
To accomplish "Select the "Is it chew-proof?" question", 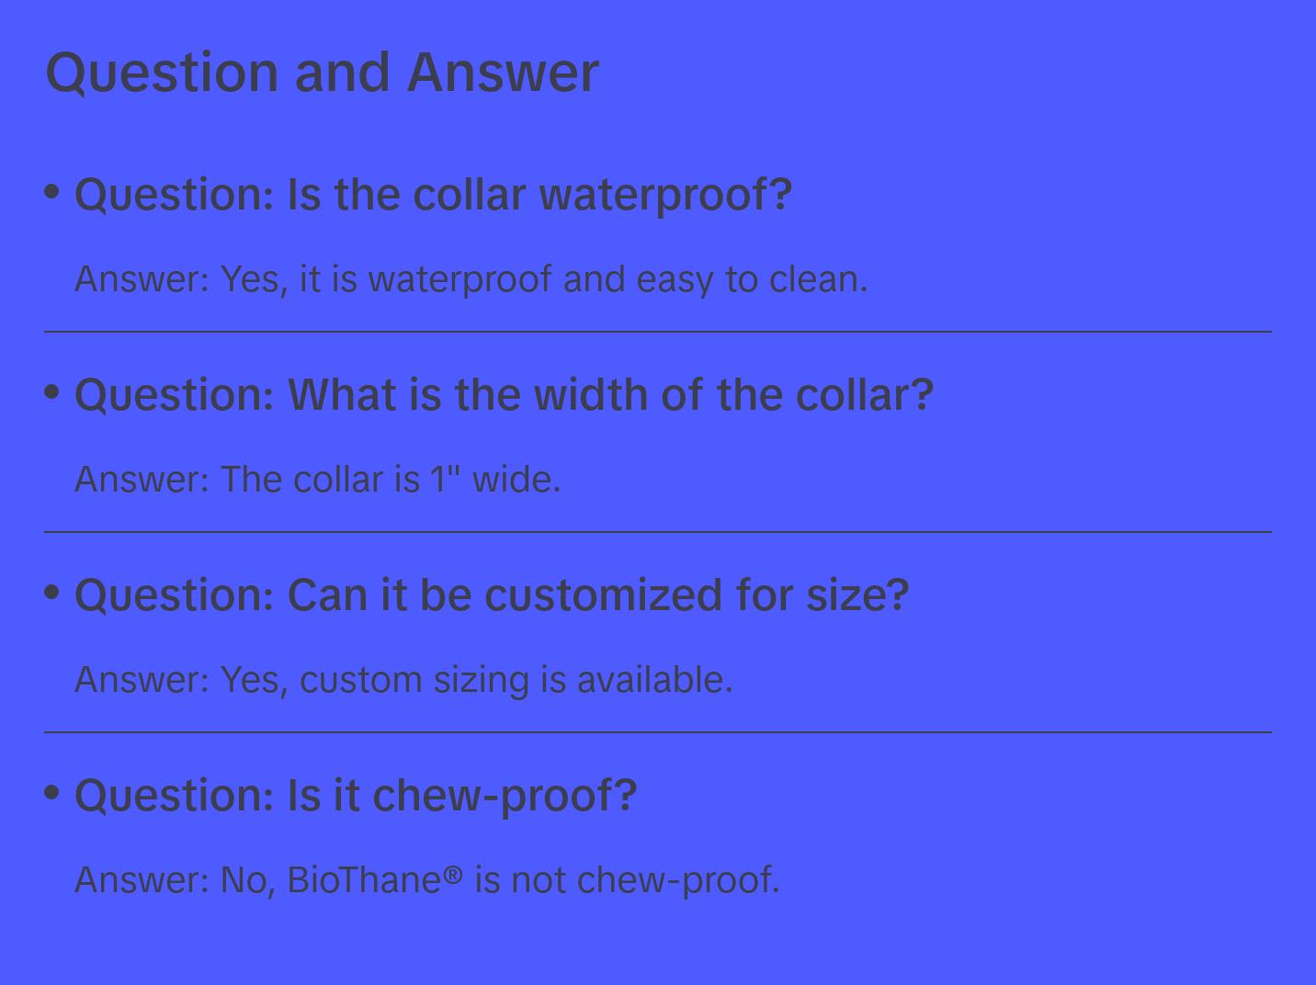I will [356, 796].
